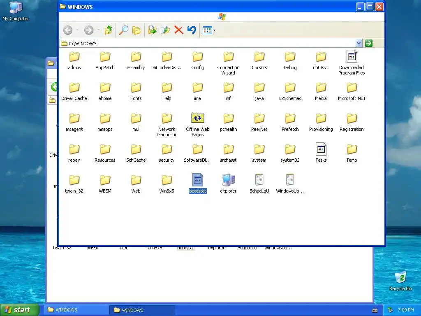Select the inf folder

click(228, 91)
